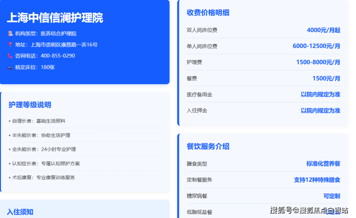
Task: Click the heading 入住须知
Action: tap(20, 212)
